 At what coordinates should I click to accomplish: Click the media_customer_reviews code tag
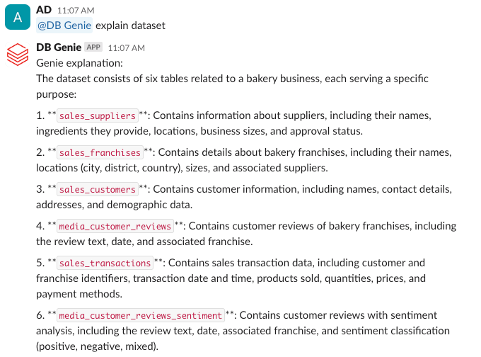[115, 226]
